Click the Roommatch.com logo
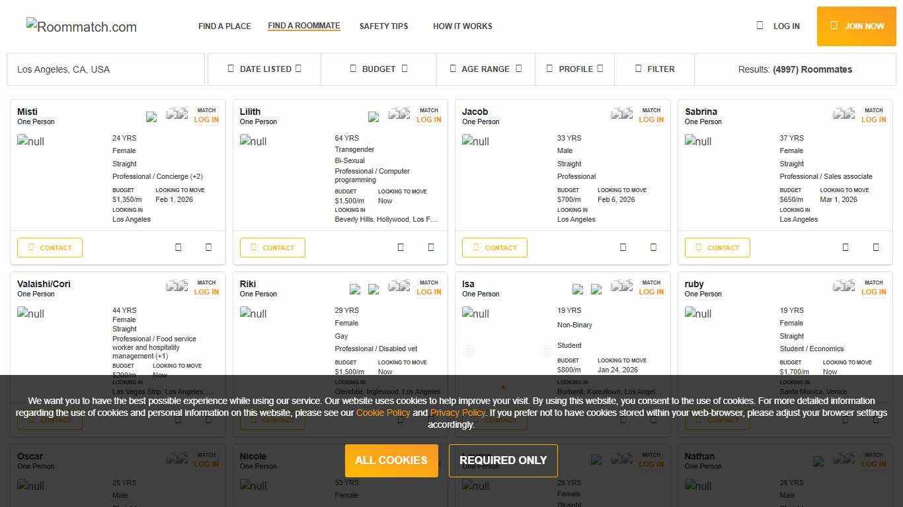903x507 pixels. point(81,26)
